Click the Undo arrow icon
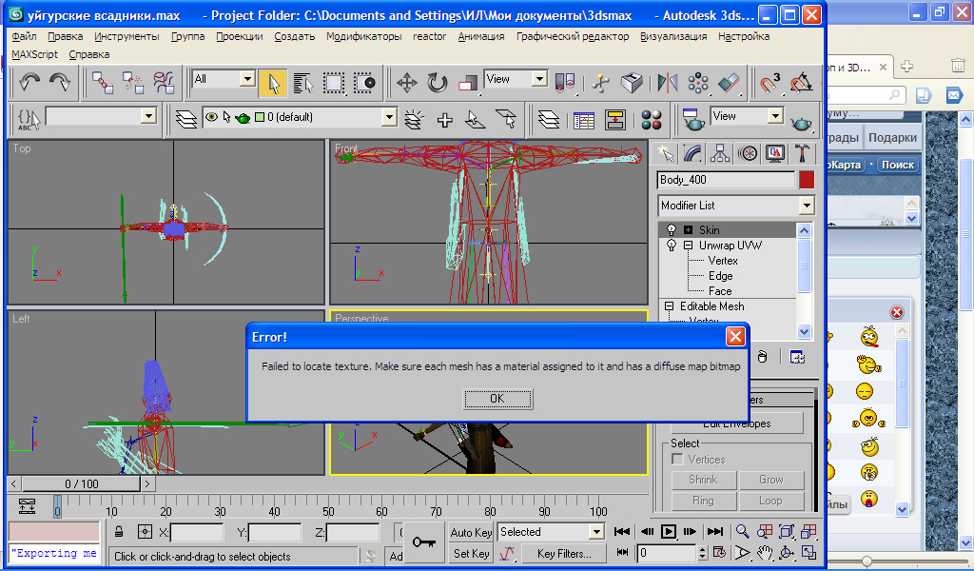The image size is (974, 571). tap(29, 83)
